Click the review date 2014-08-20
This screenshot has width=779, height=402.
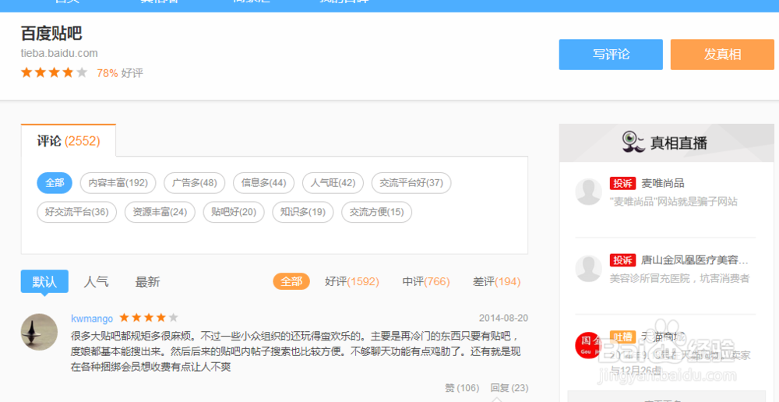click(x=503, y=318)
